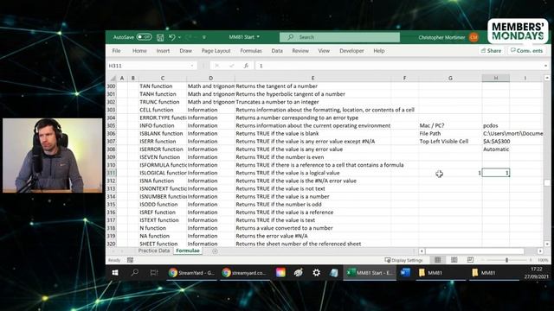This screenshot has height=311, width=554.
Task: Click vertical scrollbar up arrow
Action: coord(547,78)
